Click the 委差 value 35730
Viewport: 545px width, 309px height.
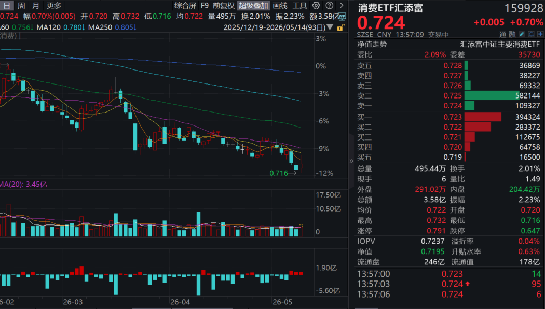point(529,54)
